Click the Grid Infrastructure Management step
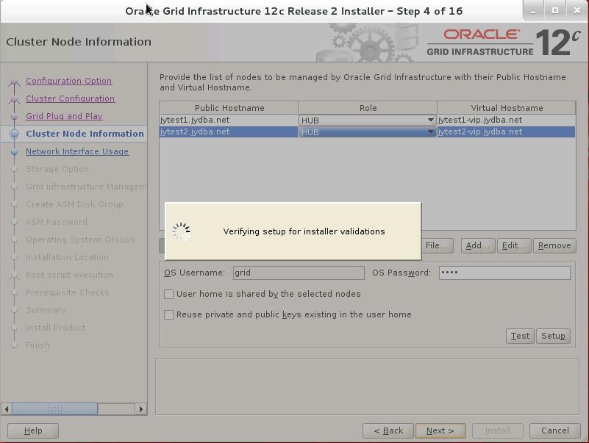The image size is (589, 443). [x=86, y=187]
